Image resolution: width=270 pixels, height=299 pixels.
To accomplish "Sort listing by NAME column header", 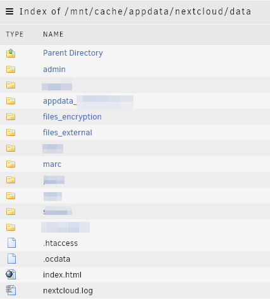I will tap(53, 34).
